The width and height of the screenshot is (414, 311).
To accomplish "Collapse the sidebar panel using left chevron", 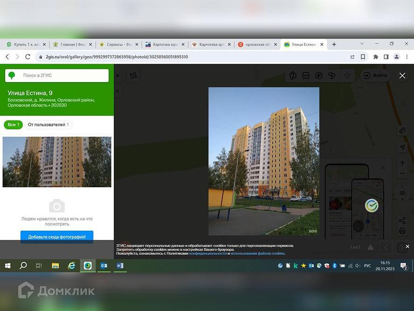I will tap(118, 91).
